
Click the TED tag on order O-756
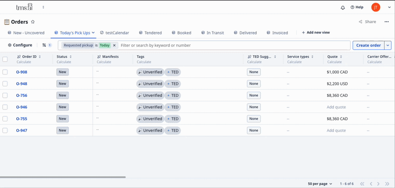click(172, 95)
